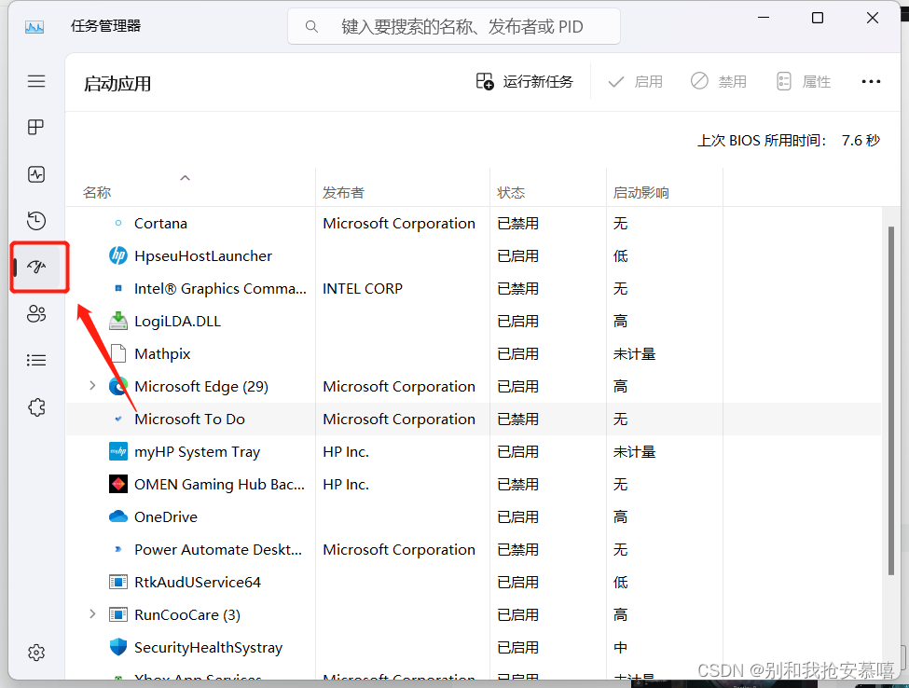Go to the Processes page icon

coord(36,127)
